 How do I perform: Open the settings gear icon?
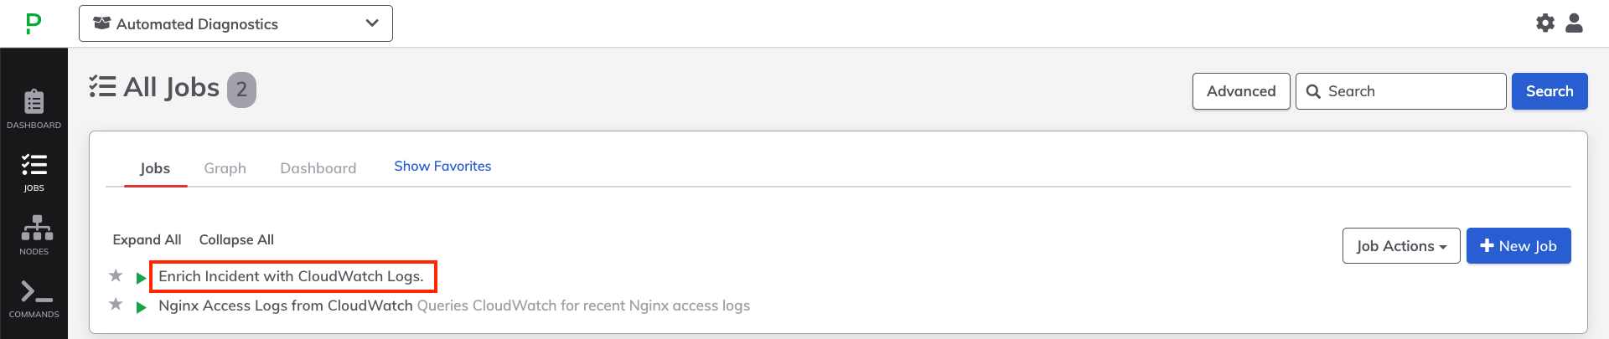pos(1545,23)
